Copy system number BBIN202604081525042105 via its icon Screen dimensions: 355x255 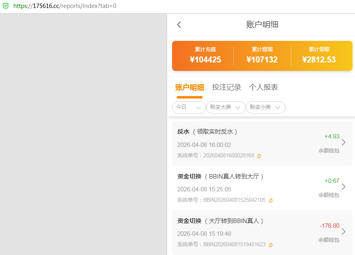tap(271, 200)
